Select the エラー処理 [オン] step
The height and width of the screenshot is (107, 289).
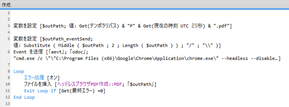tap(42, 78)
